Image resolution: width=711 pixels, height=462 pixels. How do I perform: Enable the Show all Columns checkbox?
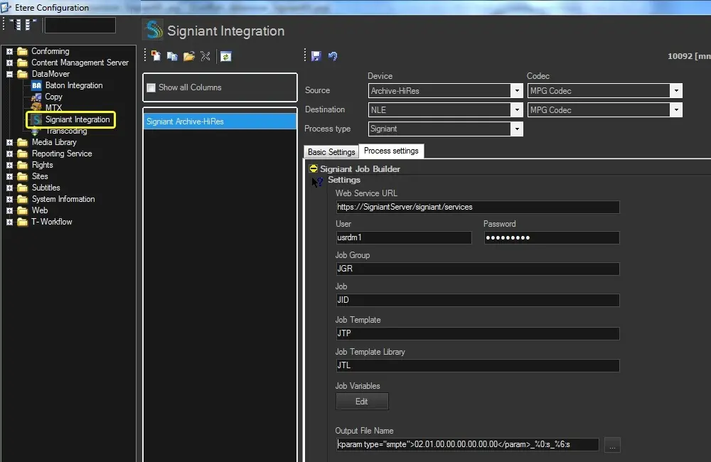point(151,87)
